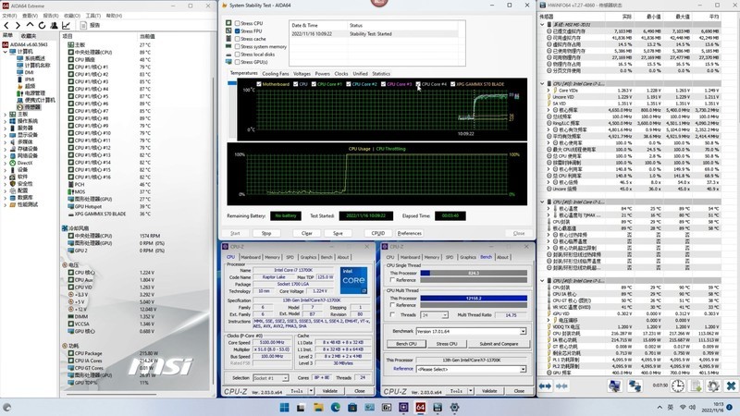Check Threads checkbox in CPU-Z Bench
Viewport: 740px width, 416px height.
392,314
